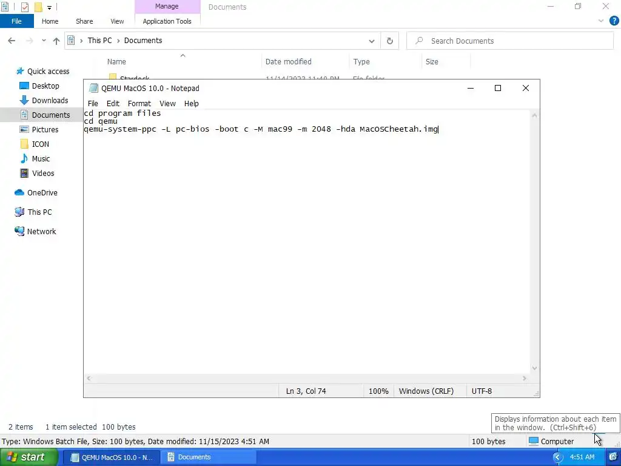Open Notepad's File menu
The image size is (621, 466).
(x=93, y=103)
